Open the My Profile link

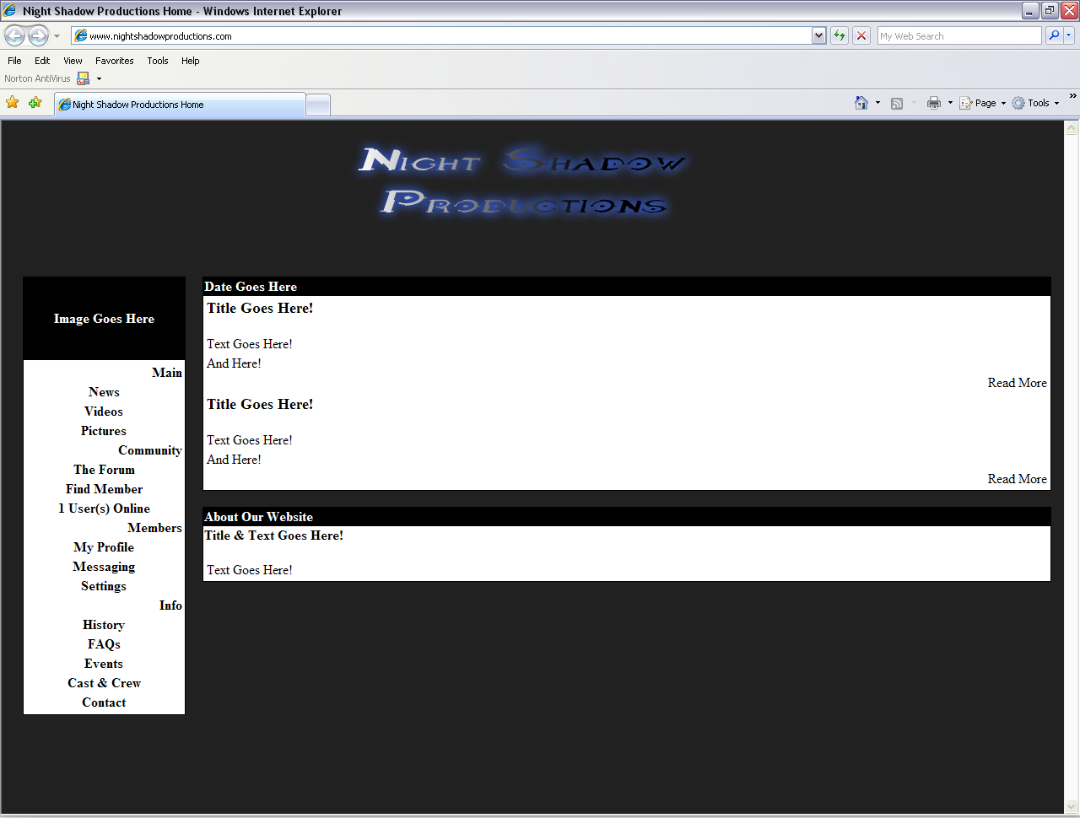[104, 547]
